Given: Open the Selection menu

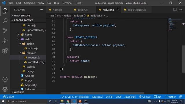Looking at the screenshot, I should [x=29, y=3].
